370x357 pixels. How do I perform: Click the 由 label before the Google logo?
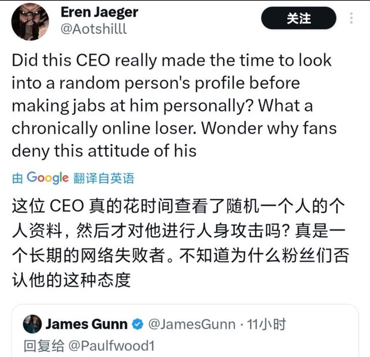(x=17, y=178)
